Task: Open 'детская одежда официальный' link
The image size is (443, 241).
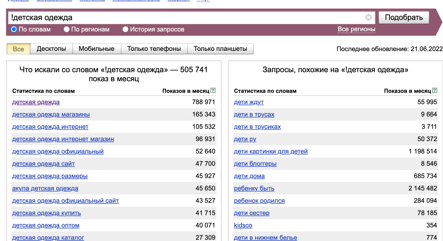Action: [x=58, y=151]
